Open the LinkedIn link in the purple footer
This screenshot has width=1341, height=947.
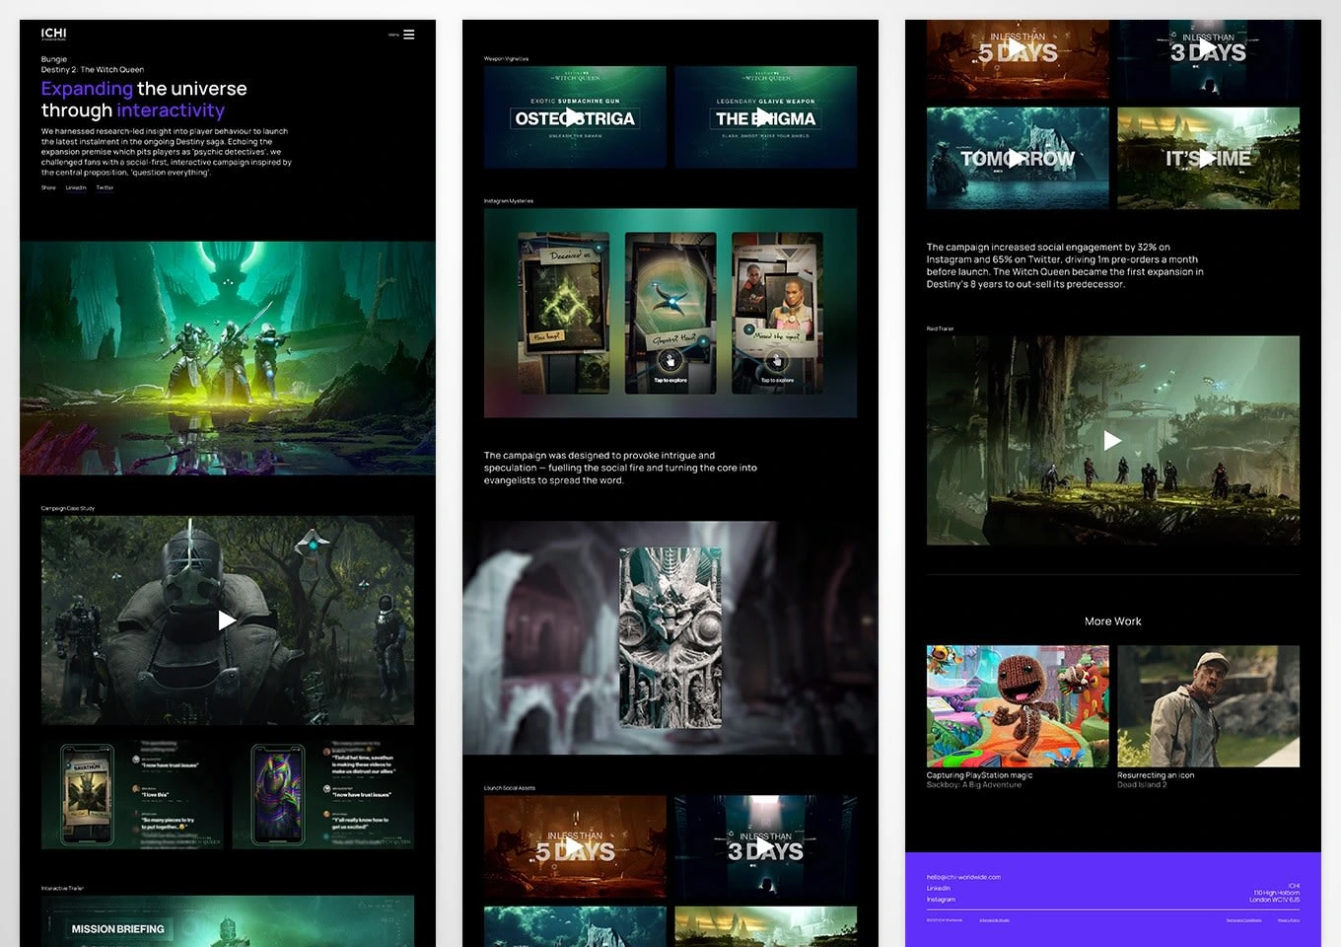click(x=939, y=888)
